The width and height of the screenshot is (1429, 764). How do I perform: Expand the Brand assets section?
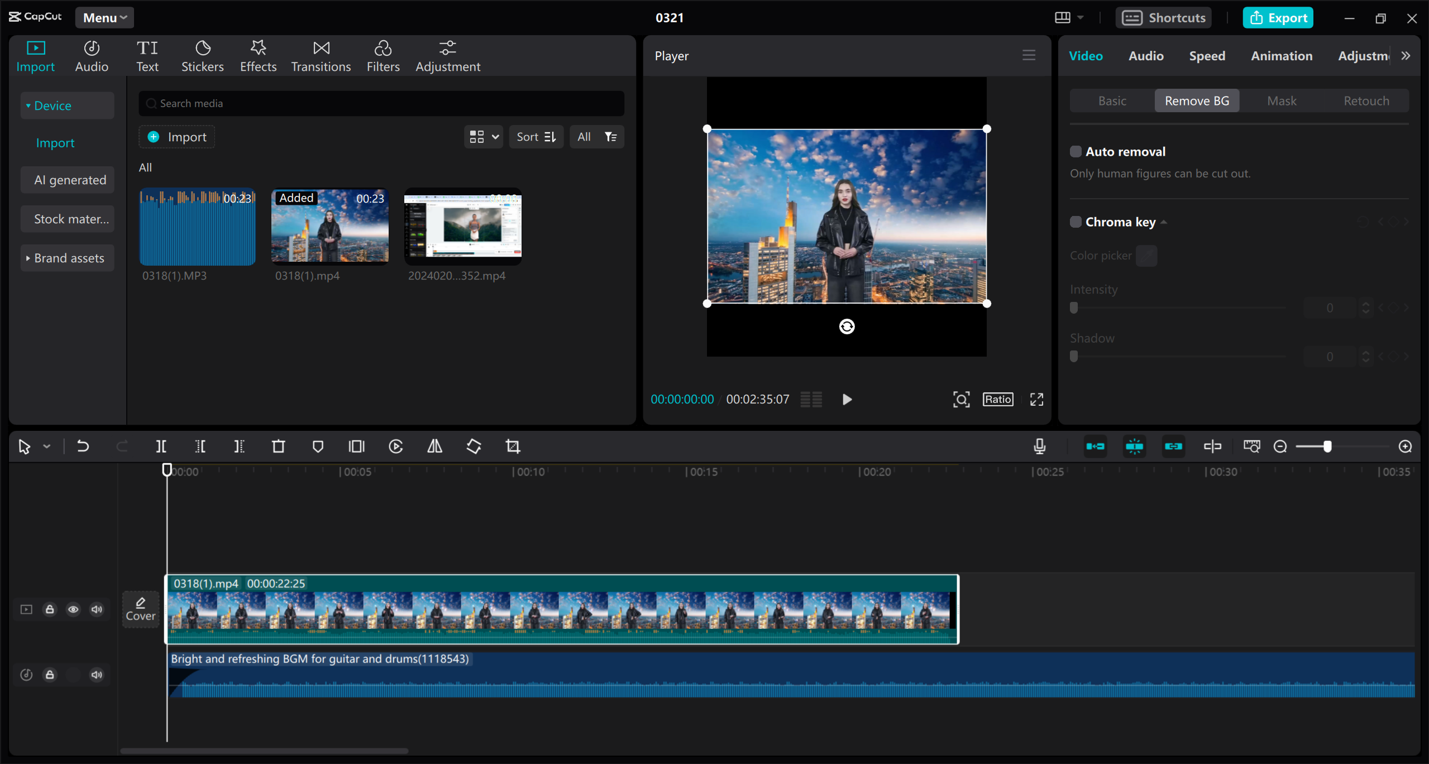coord(66,258)
